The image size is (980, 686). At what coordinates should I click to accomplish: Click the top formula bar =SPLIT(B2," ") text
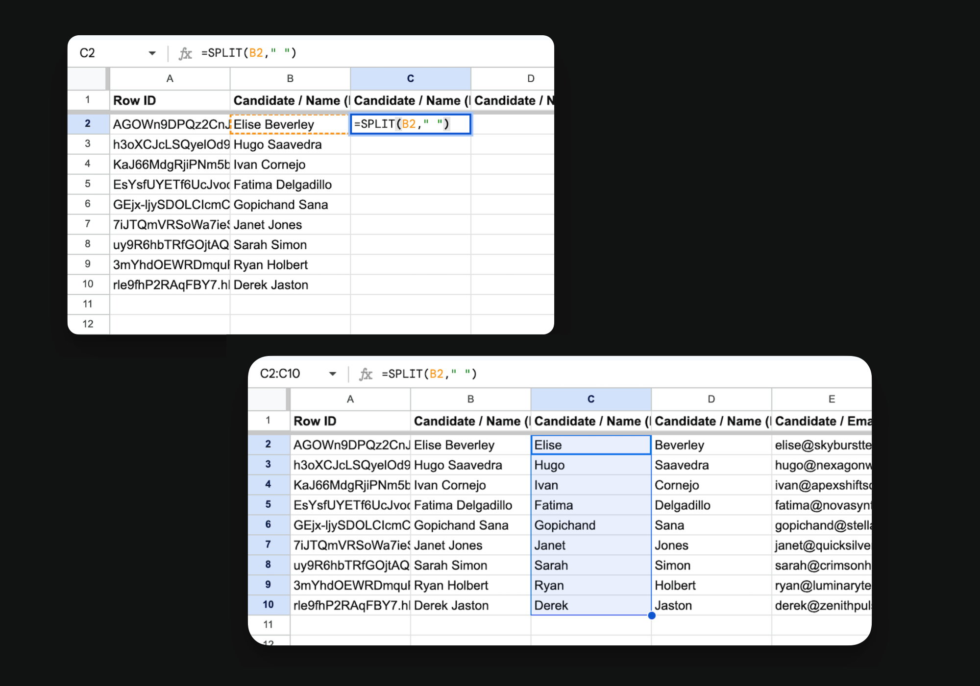(249, 53)
